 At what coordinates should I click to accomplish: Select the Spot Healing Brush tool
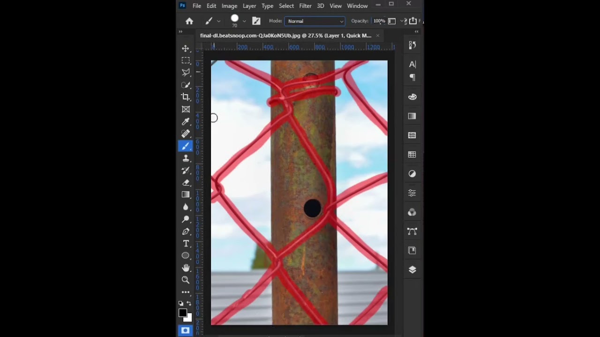click(x=186, y=134)
